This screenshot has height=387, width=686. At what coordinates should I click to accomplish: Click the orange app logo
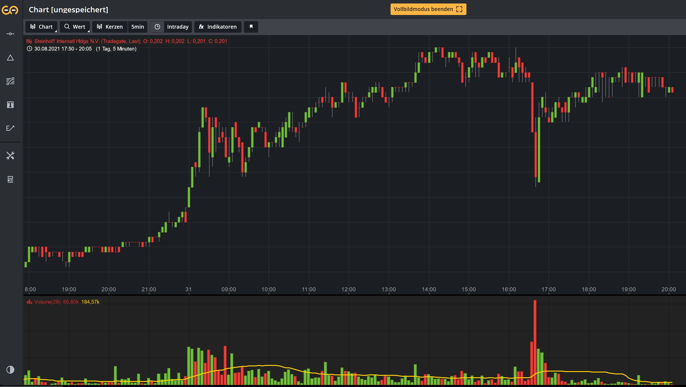(x=10, y=10)
